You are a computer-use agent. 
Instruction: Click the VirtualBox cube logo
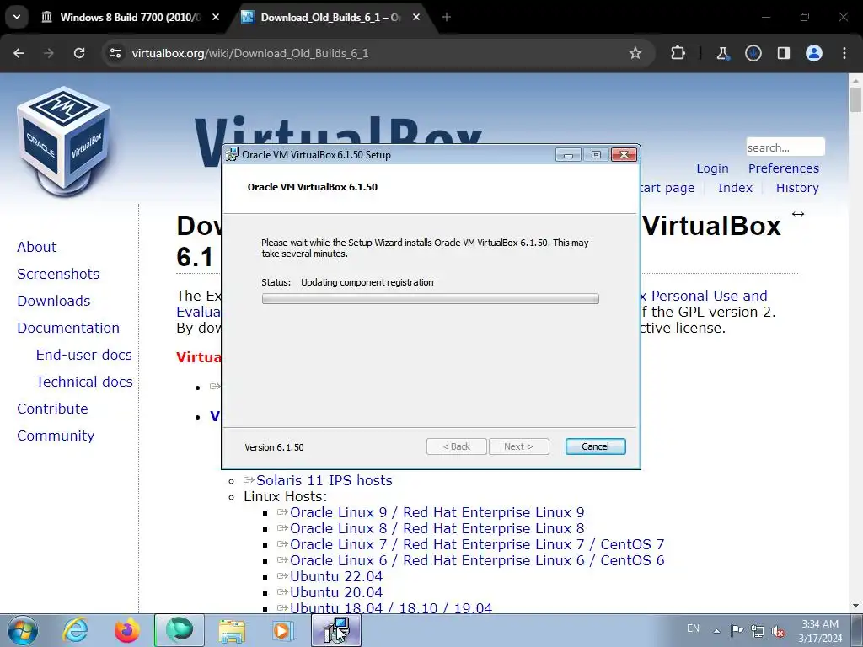tap(64, 141)
